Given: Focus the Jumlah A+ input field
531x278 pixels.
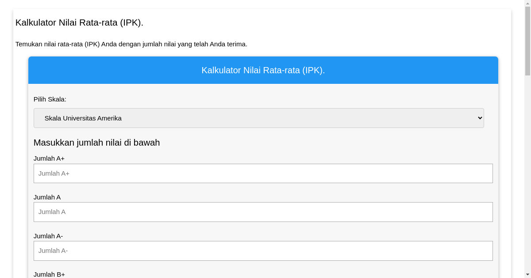Looking at the screenshot, I should (263, 173).
